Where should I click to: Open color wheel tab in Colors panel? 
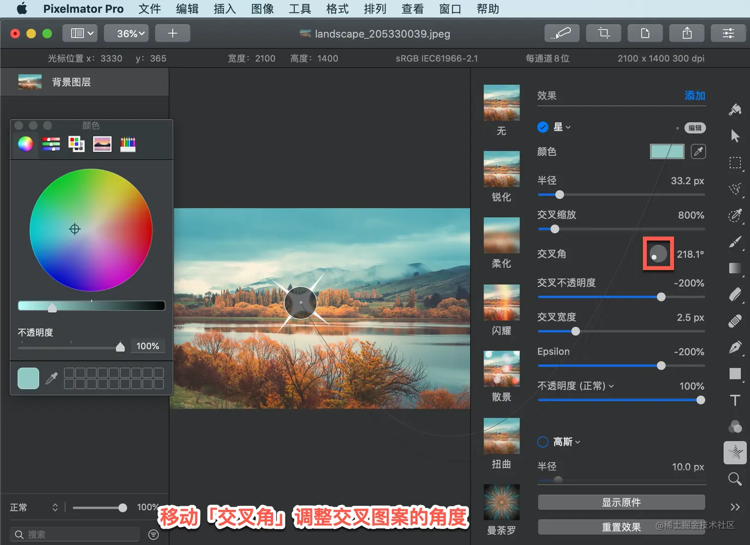26,144
